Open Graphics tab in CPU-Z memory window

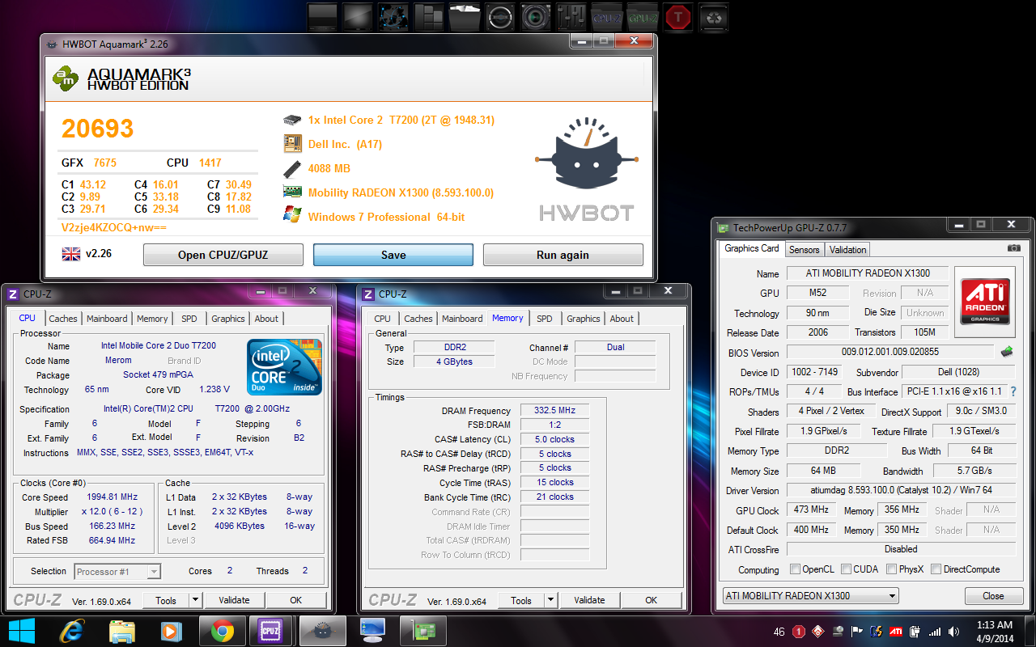[x=584, y=319]
